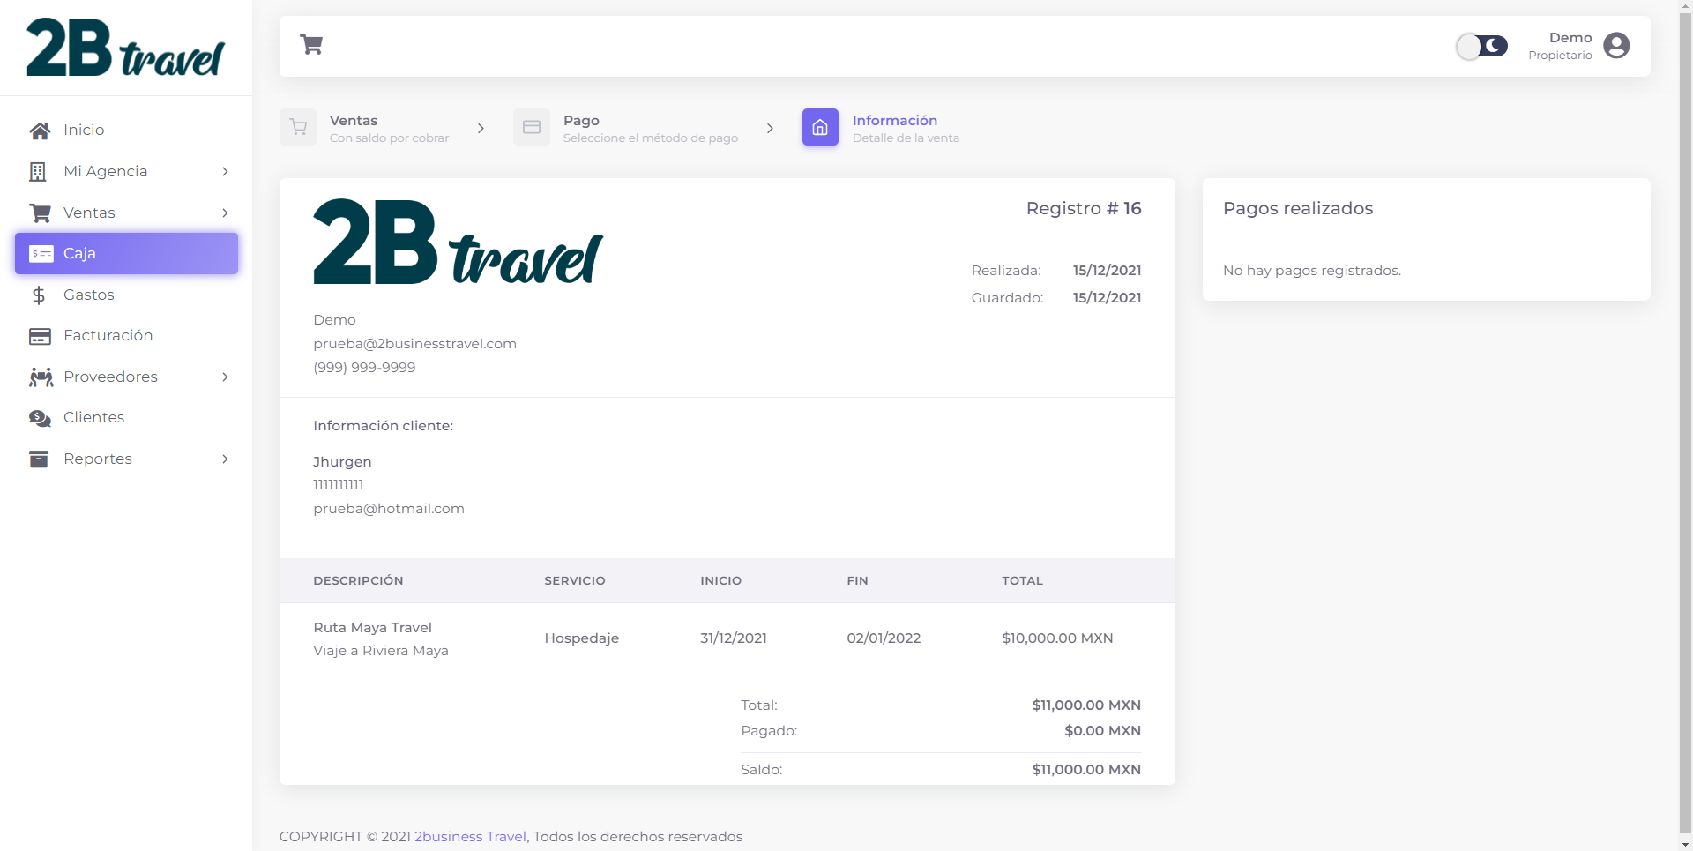1693x851 pixels.
Task: Open the Demo user avatar icon
Action: pyautogui.click(x=1616, y=46)
